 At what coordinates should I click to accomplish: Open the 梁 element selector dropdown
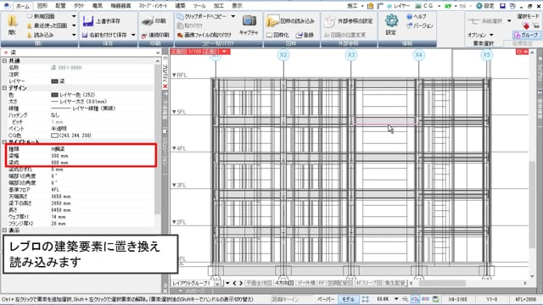point(158,53)
